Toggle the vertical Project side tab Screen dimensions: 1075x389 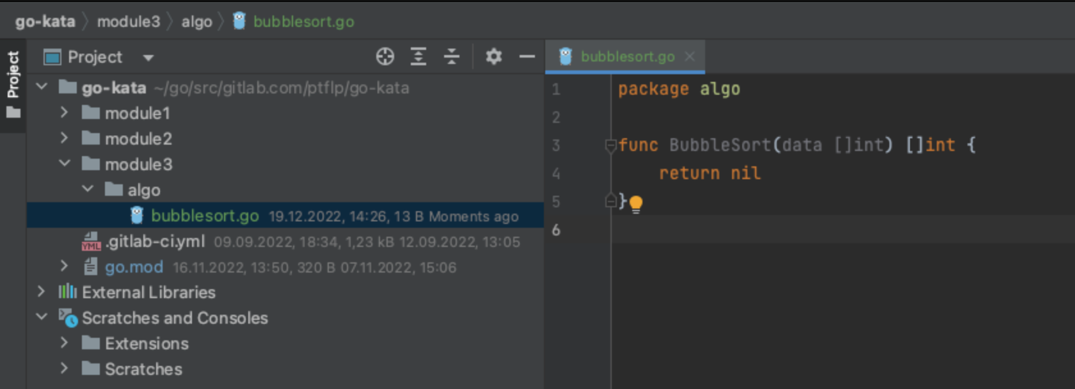13,84
